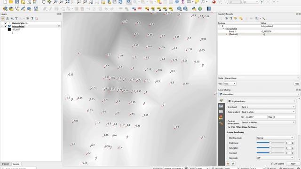Activate the Identify Features tool
The height and width of the screenshot is (169, 301).
click(x=129, y=2)
